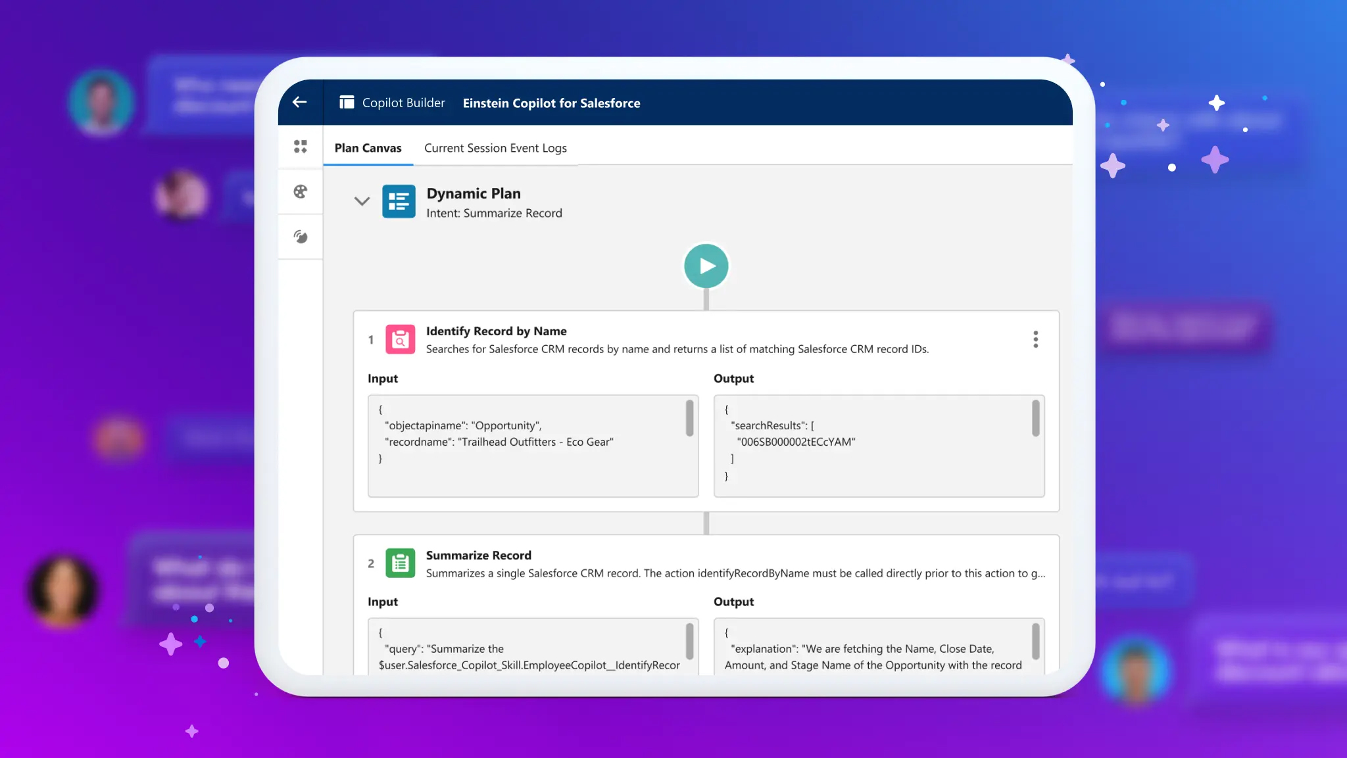
Task: Click the explanation output field
Action: pos(879,647)
